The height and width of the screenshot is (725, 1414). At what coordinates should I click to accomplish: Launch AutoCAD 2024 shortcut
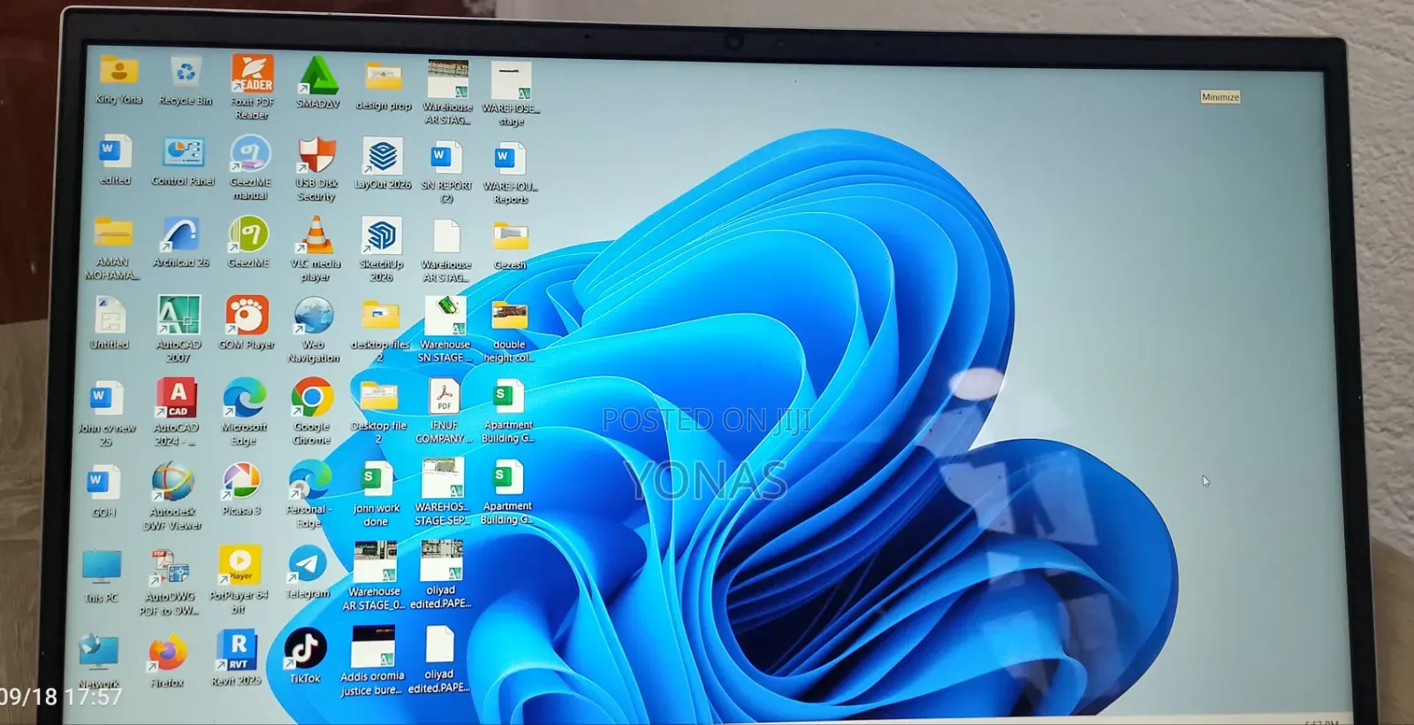coord(177,412)
